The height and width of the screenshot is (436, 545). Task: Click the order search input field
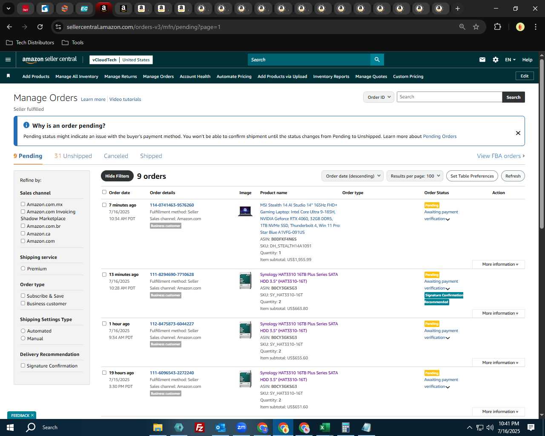click(x=449, y=97)
